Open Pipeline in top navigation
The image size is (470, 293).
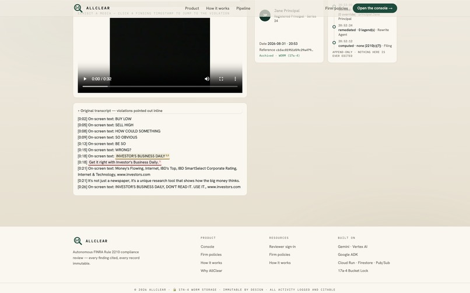[x=243, y=8]
